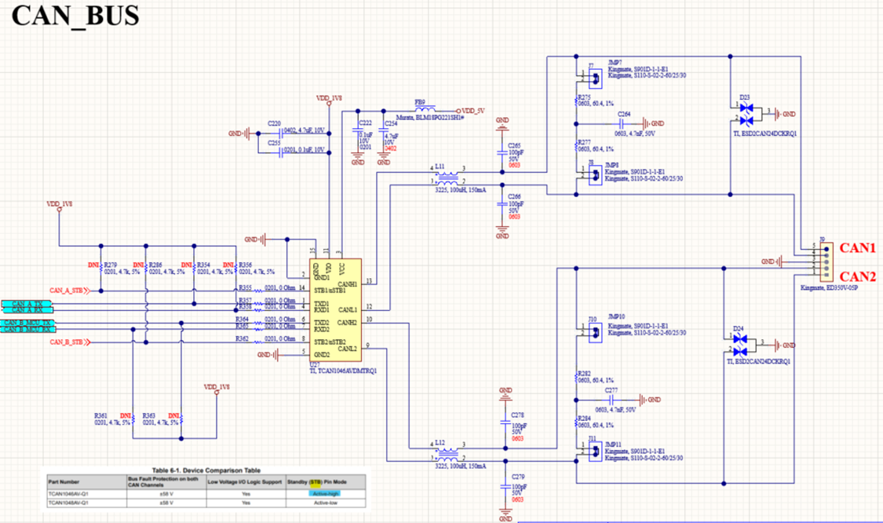
Task: Select the J7 jumper header symbol
Action: click(x=595, y=79)
